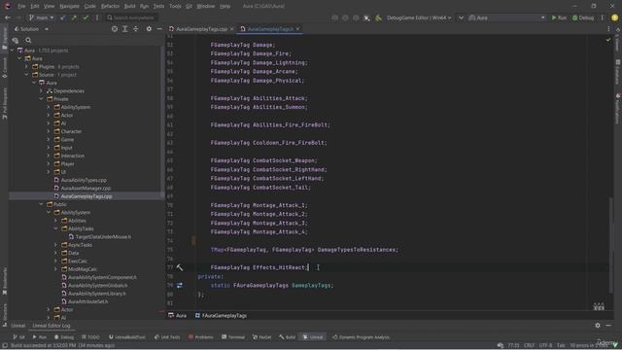622x350 pixels.
Task: Click the locate file target icon in Solution panel
Action: (x=115, y=29)
